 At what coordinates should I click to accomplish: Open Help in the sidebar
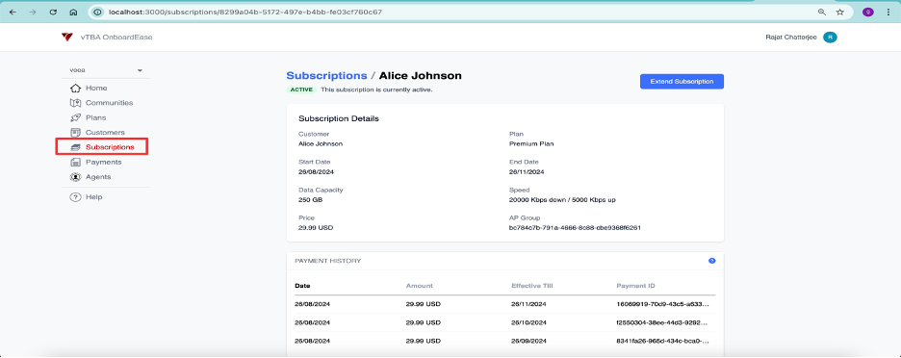(93, 197)
